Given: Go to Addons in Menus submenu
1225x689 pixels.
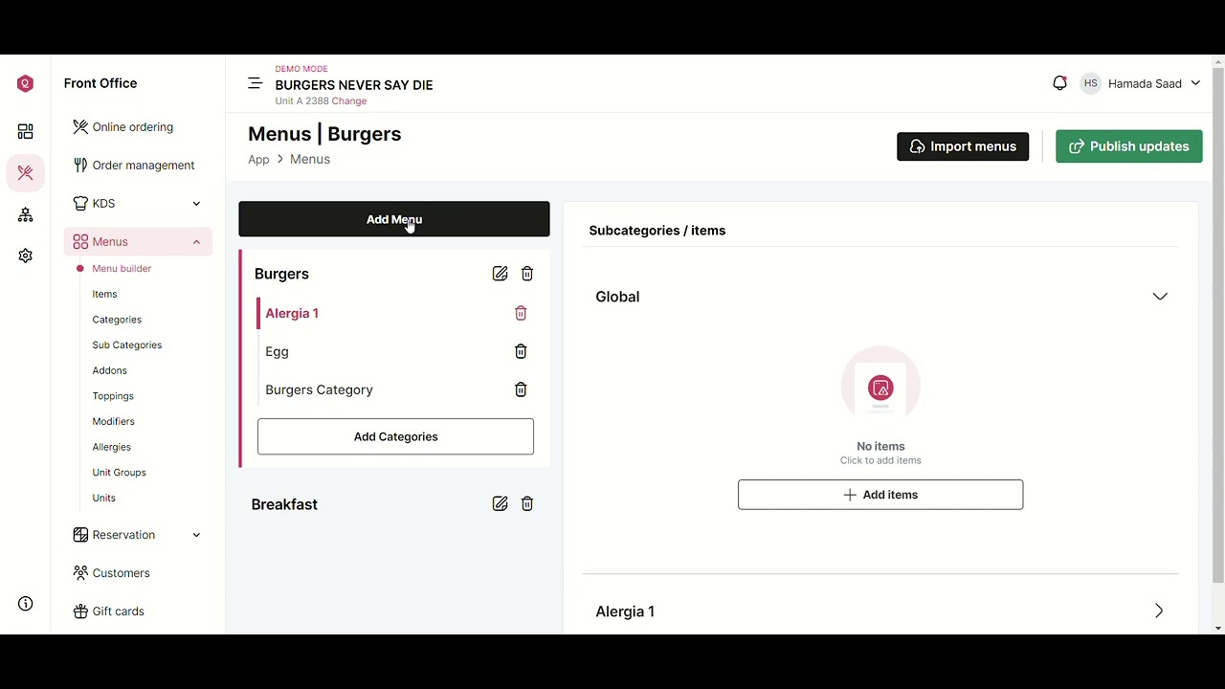Looking at the screenshot, I should pos(109,370).
